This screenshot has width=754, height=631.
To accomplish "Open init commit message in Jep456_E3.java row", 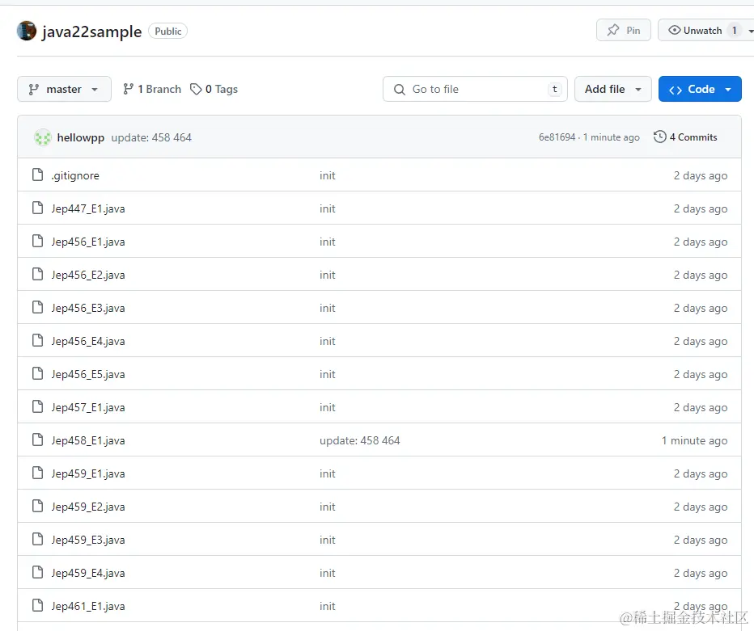I will point(328,308).
